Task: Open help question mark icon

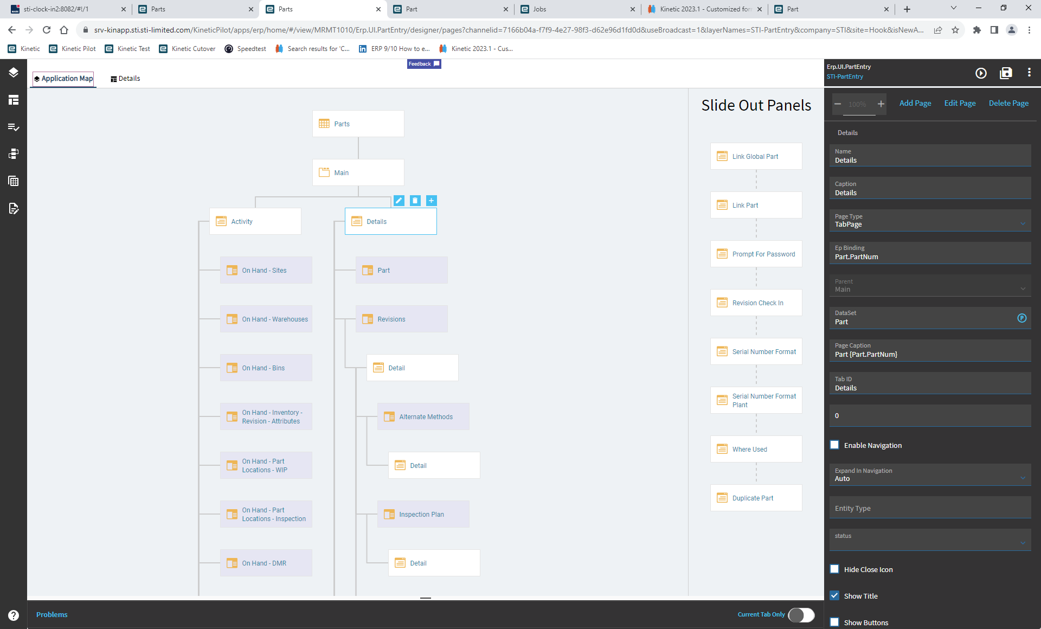Action: pyautogui.click(x=14, y=615)
